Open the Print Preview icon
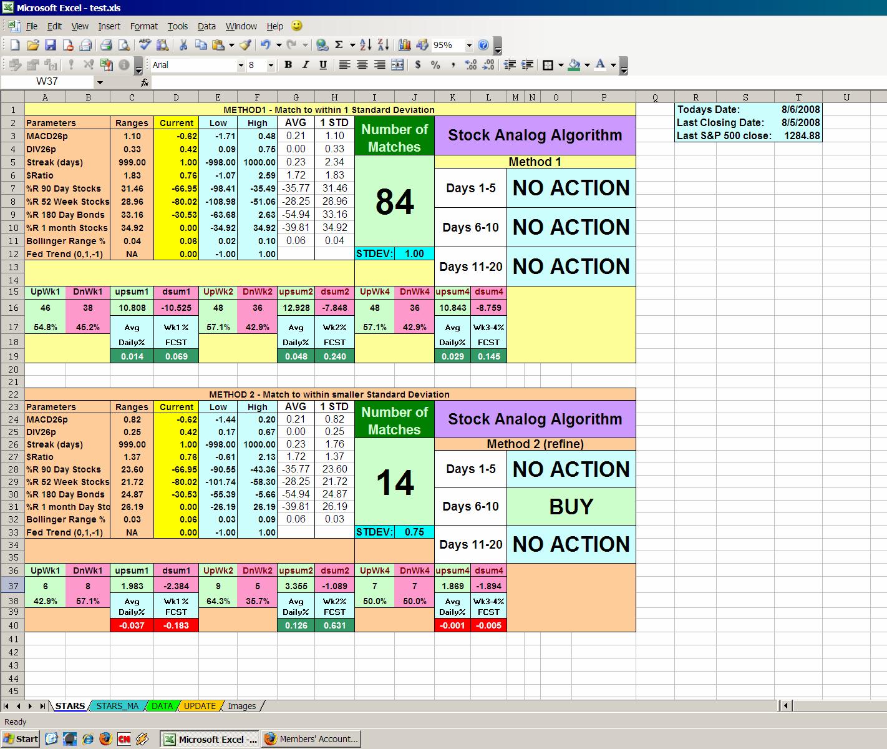This screenshot has height=749, width=887. point(124,45)
